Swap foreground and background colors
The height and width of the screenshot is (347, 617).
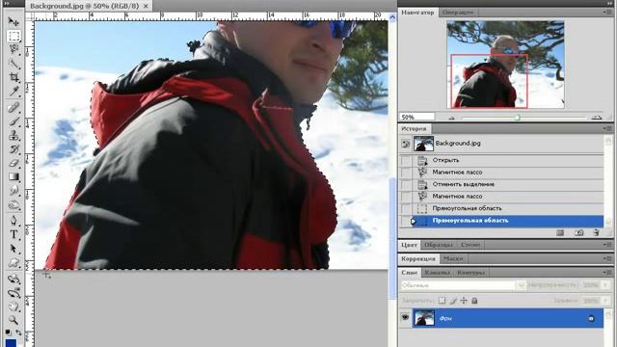pos(18,332)
